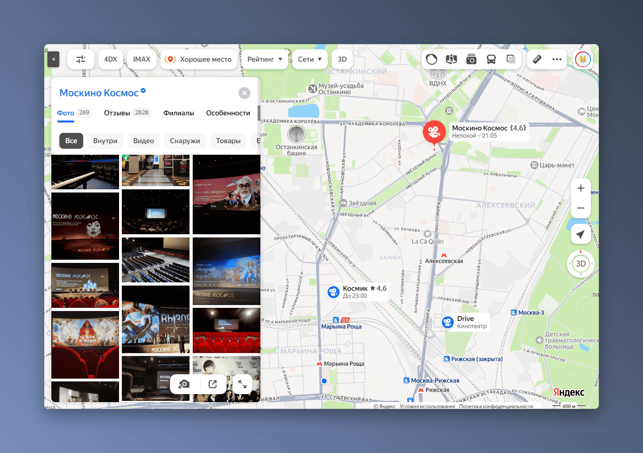Viewport: 643px width, 453px height.
Task: Zoom in on the map
Action: pos(581,188)
